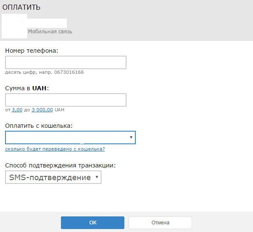The height and width of the screenshot is (232, 253).
Task: Cancel with the Отмена button
Action: [160, 223]
